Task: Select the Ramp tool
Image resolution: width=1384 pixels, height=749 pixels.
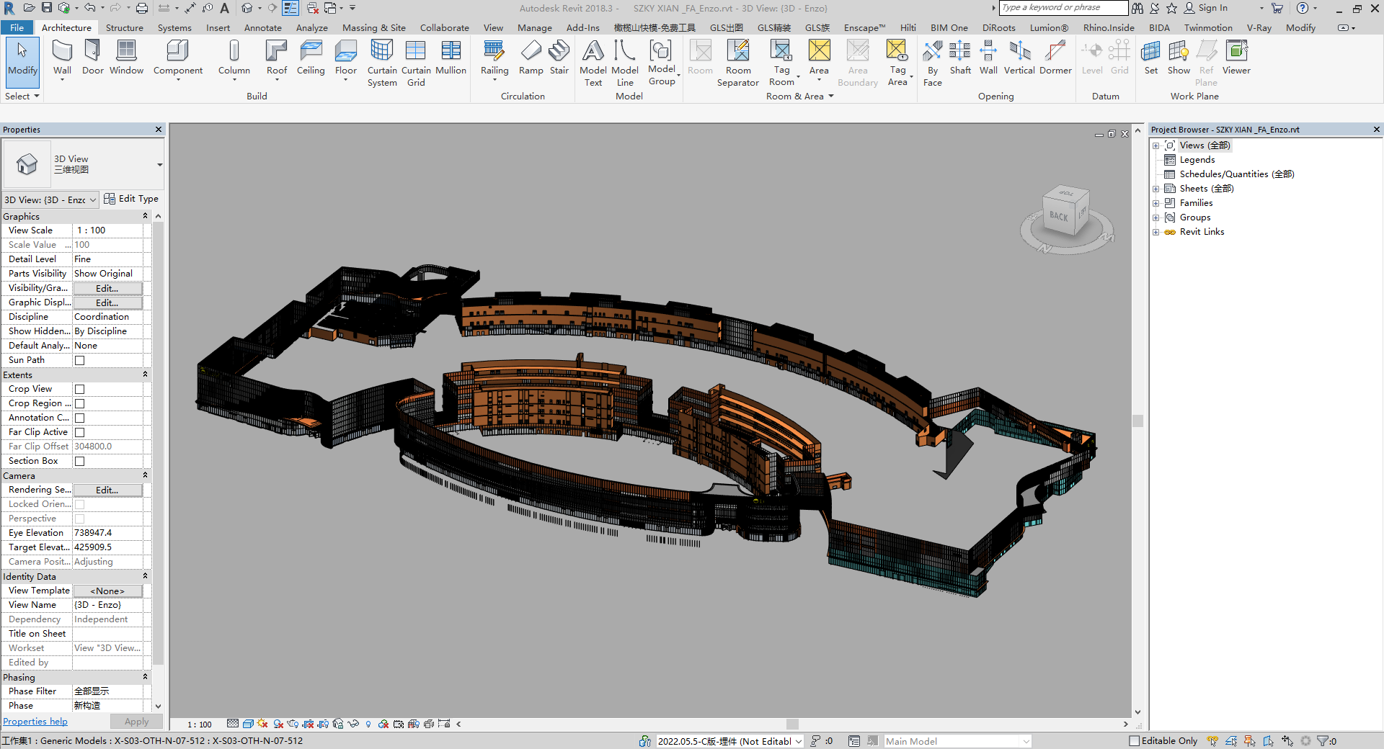Action: click(x=531, y=58)
